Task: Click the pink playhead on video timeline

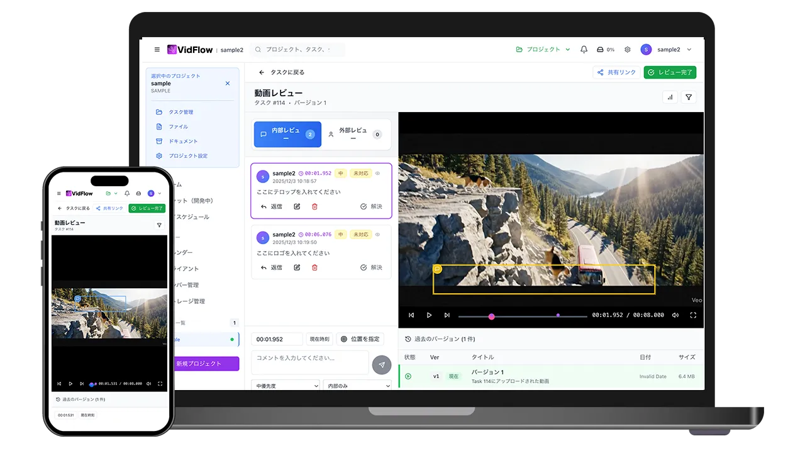Action: (491, 316)
